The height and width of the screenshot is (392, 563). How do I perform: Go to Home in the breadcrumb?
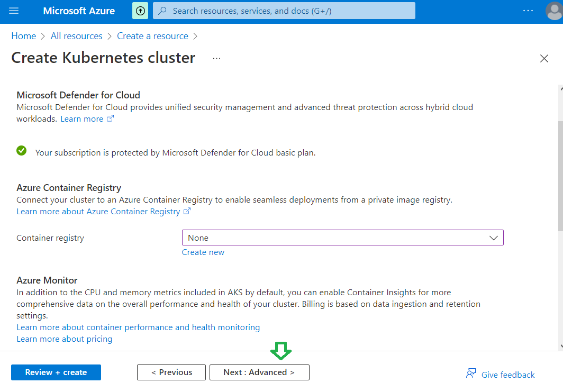24,36
